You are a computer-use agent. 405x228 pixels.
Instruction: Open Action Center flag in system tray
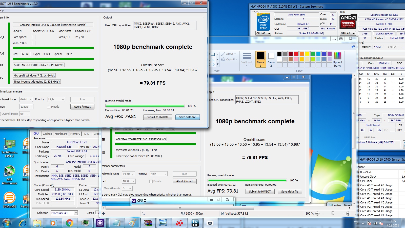(x=369, y=223)
